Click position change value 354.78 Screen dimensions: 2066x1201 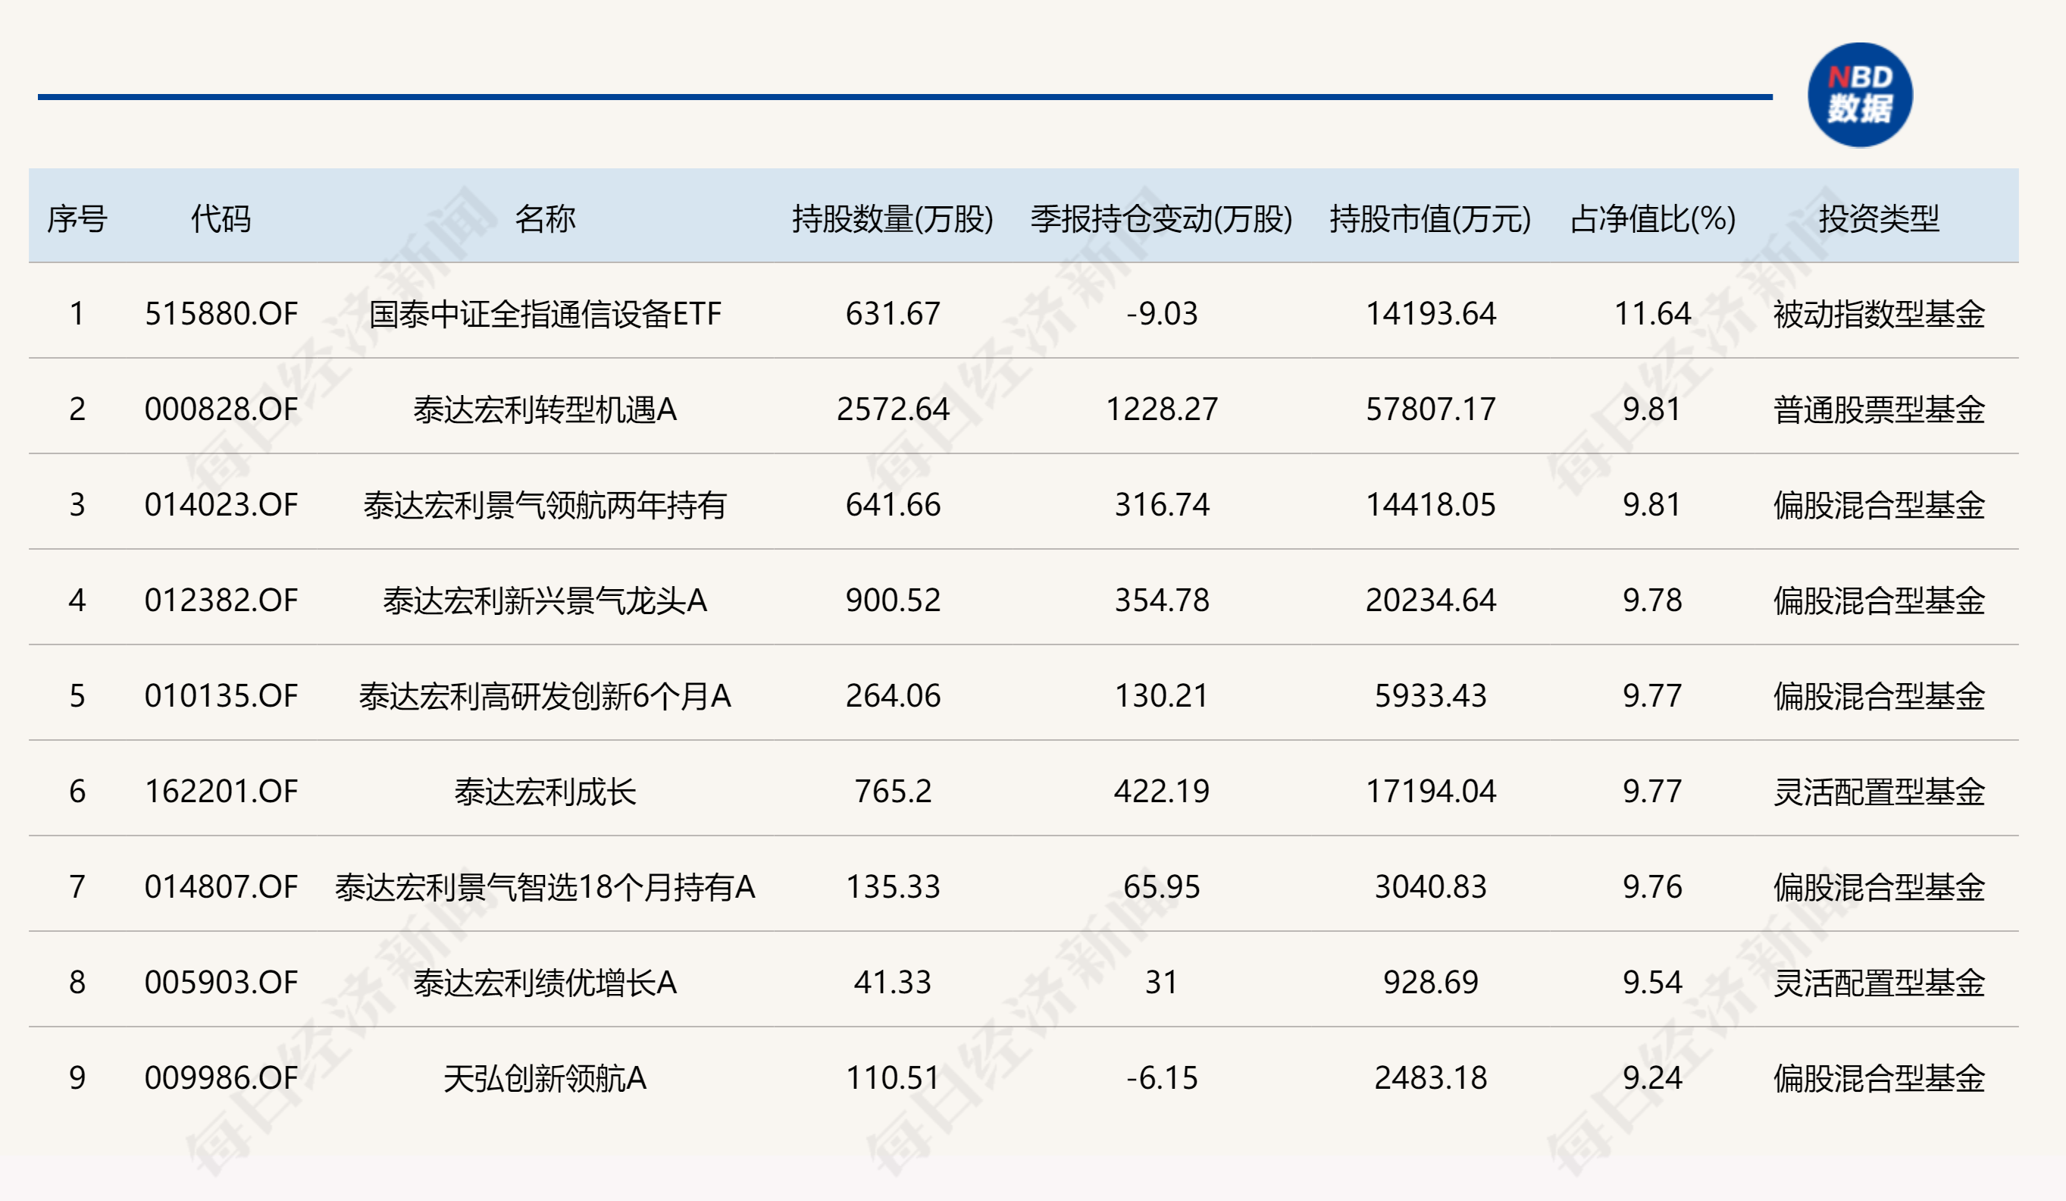pyautogui.click(x=1162, y=600)
